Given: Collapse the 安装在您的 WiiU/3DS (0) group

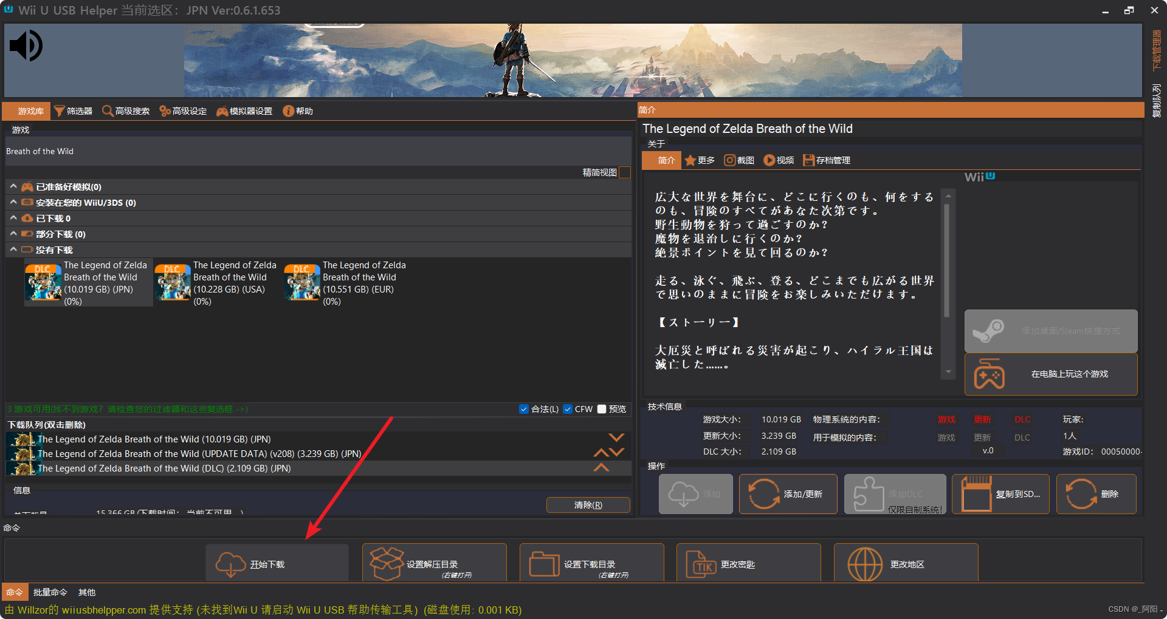Looking at the screenshot, I should (x=13, y=203).
